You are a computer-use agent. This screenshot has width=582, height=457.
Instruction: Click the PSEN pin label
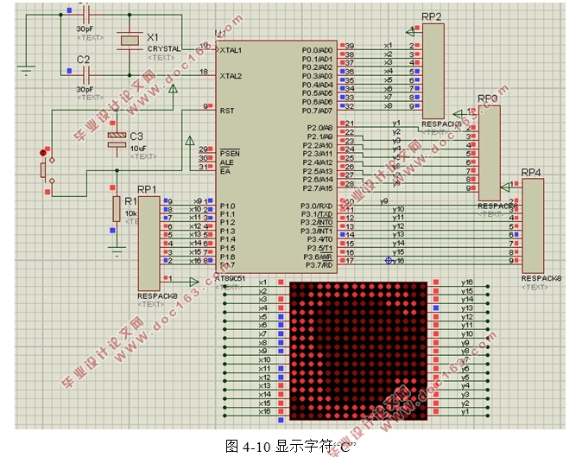(230, 153)
